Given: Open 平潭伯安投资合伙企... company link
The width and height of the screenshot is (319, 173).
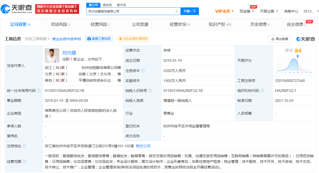Looking at the screenshot, I should (97, 80).
